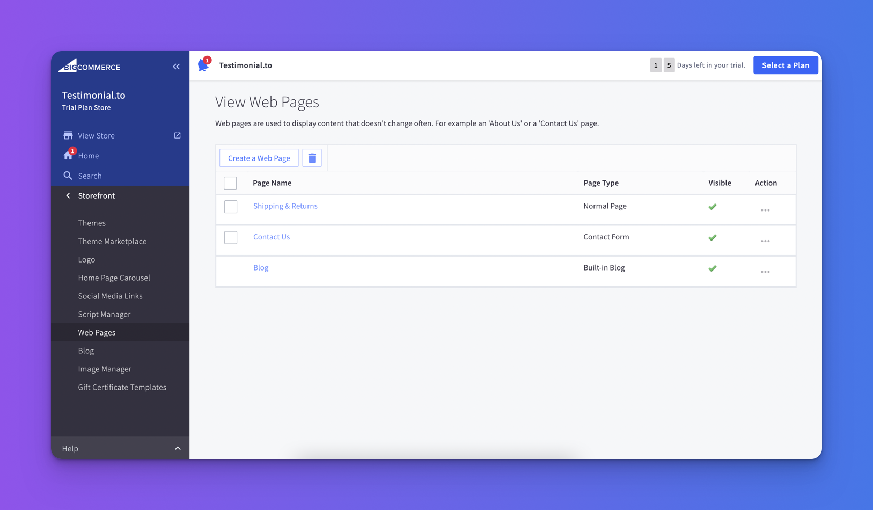873x510 pixels.
Task: Open the Blog page link
Action: tap(261, 267)
